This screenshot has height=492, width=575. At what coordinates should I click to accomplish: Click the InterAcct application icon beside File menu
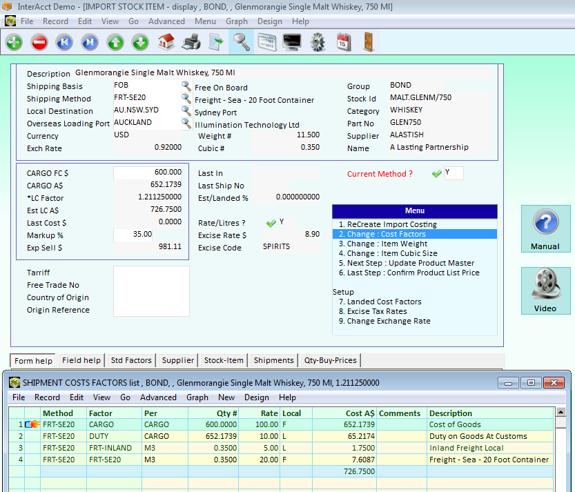[x=10, y=21]
